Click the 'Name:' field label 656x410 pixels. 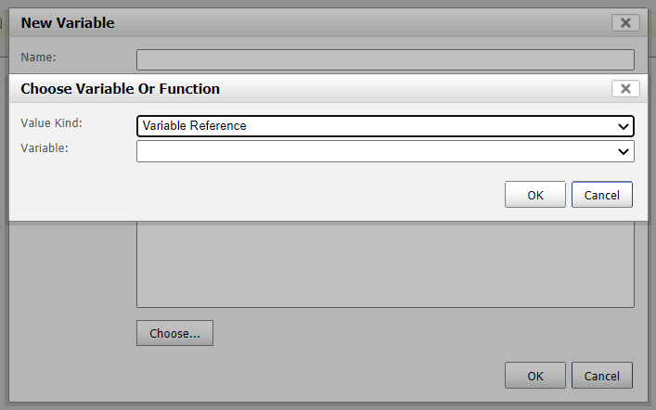point(39,58)
